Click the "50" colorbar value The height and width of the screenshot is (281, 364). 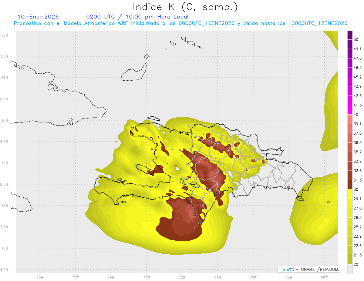click(356, 40)
